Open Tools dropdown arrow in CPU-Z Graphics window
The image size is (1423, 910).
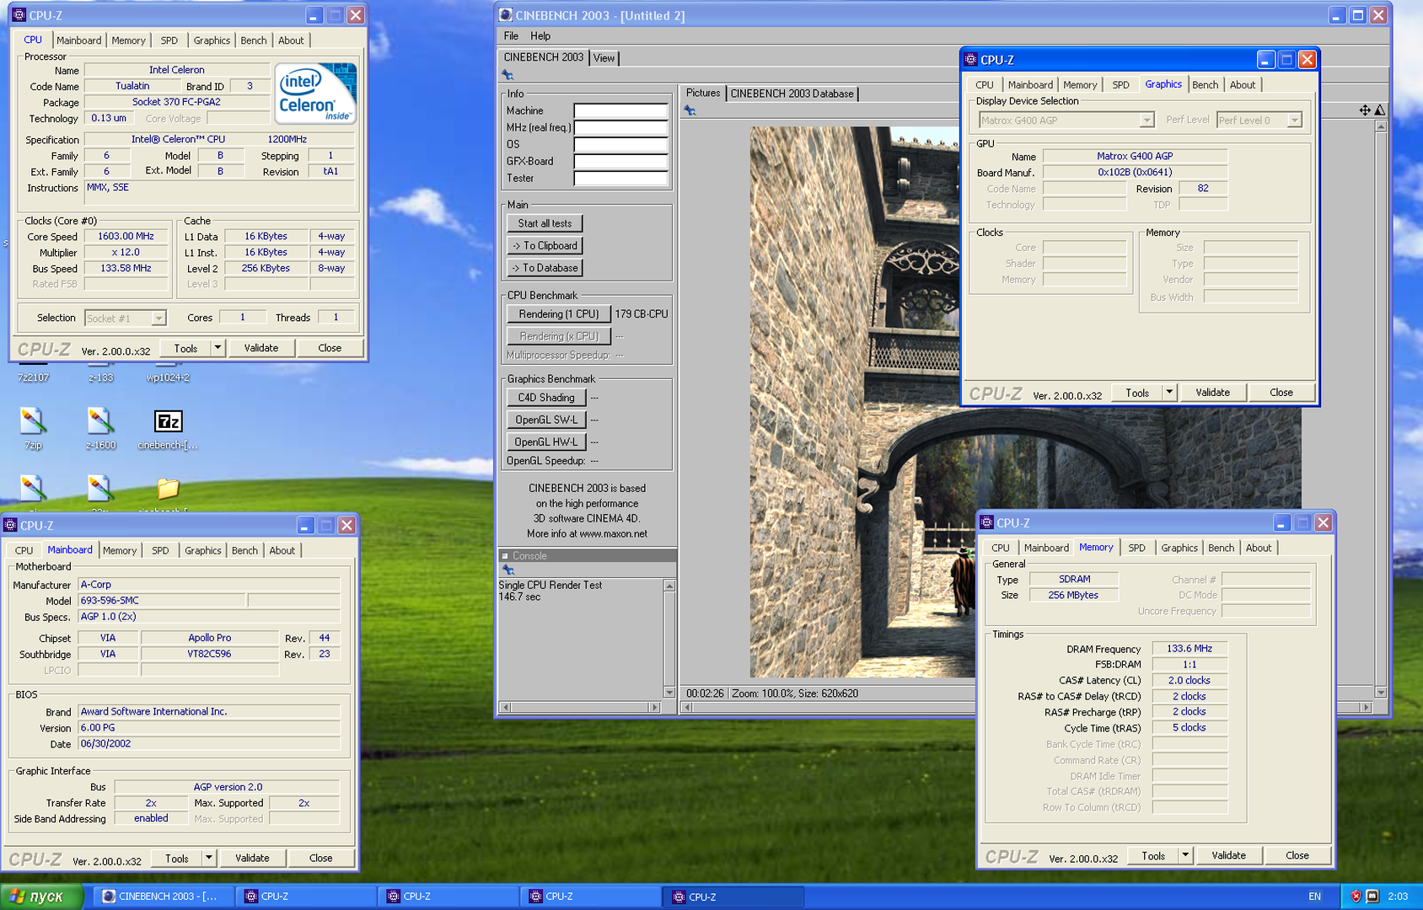tap(1169, 393)
